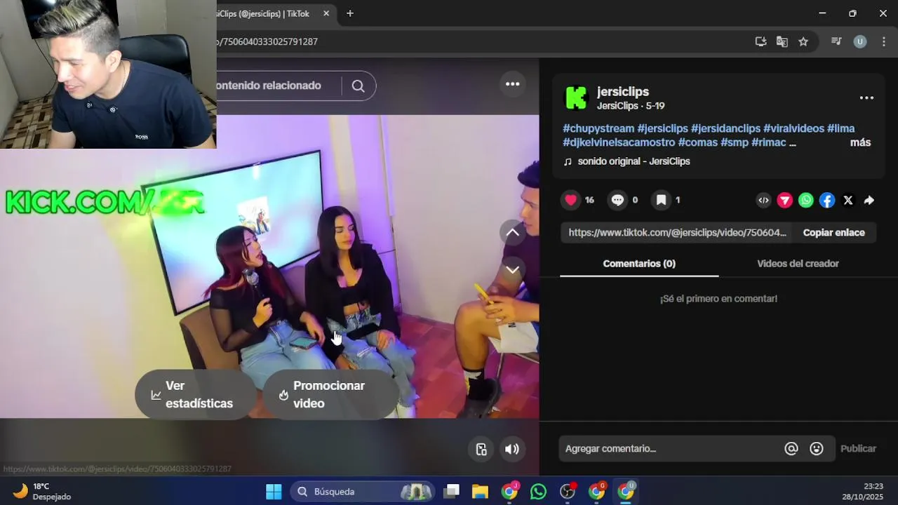Open more share options arrow
Image resolution: width=898 pixels, height=505 pixels.
pyautogui.click(x=869, y=201)
